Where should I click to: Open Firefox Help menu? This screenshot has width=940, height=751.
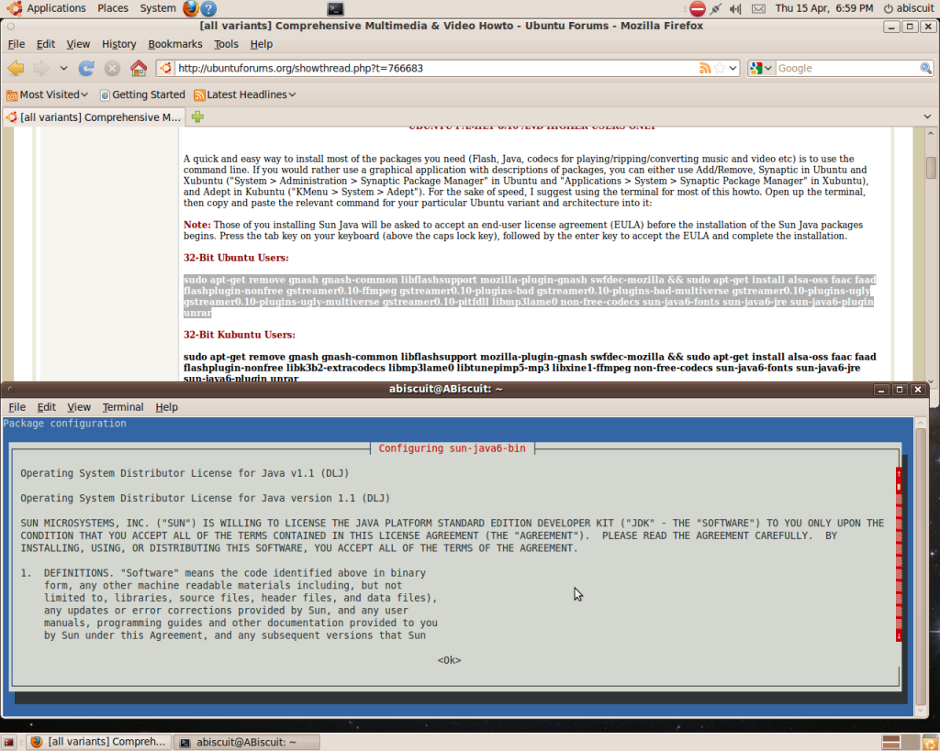261,44
